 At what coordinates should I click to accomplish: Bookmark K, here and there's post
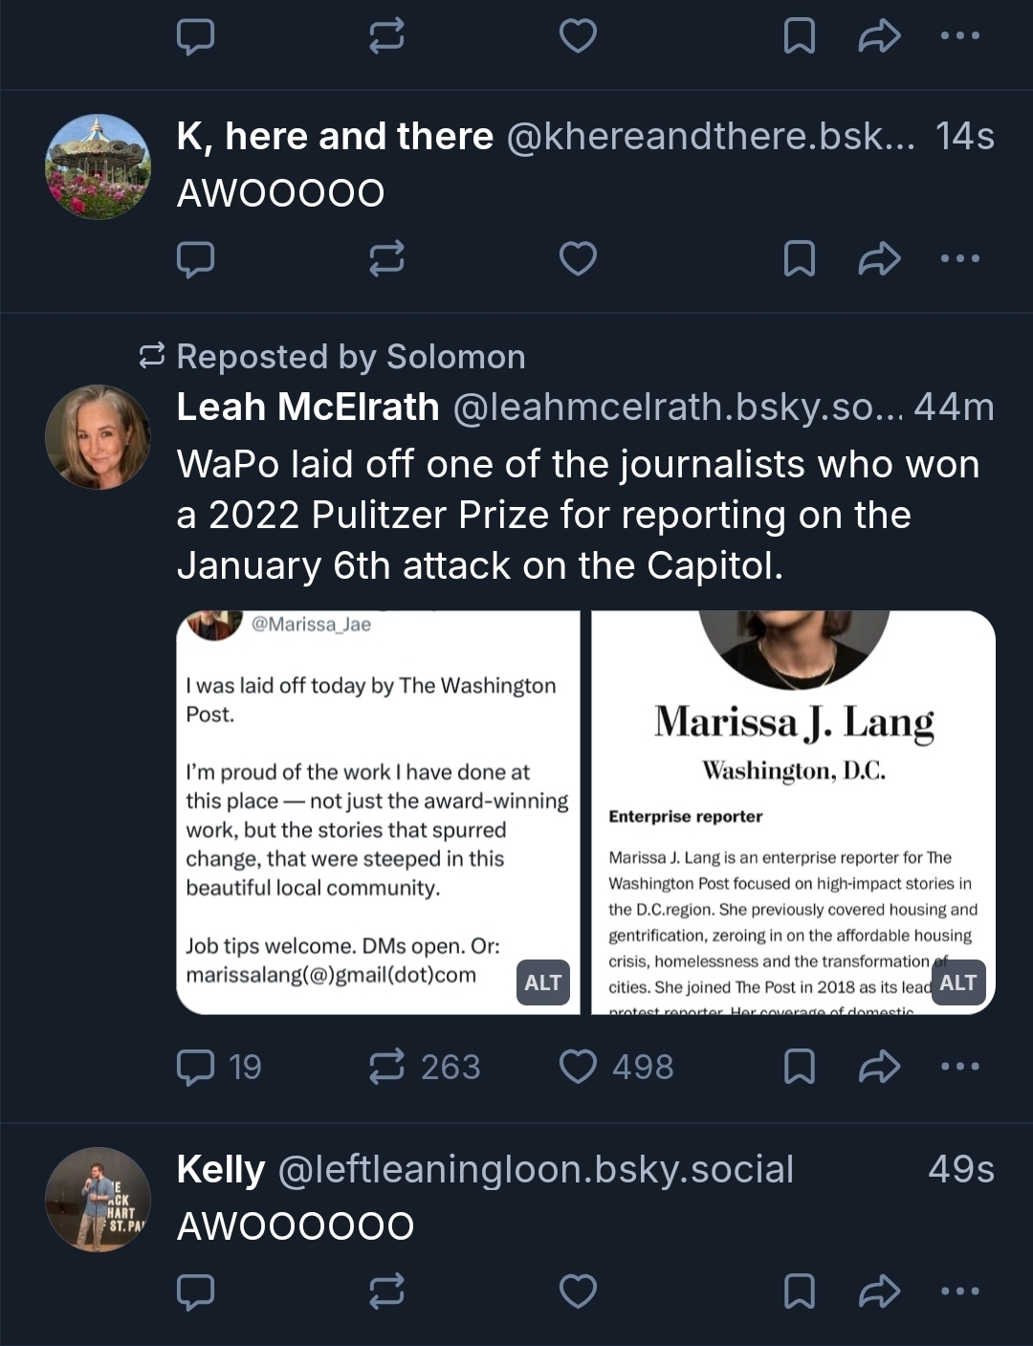(799, 258)
